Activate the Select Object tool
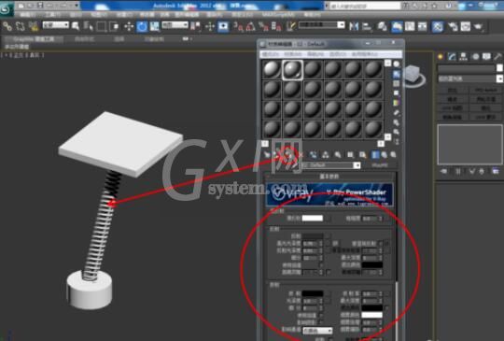Viewport: 504px width, 341px height. [76, 26]
